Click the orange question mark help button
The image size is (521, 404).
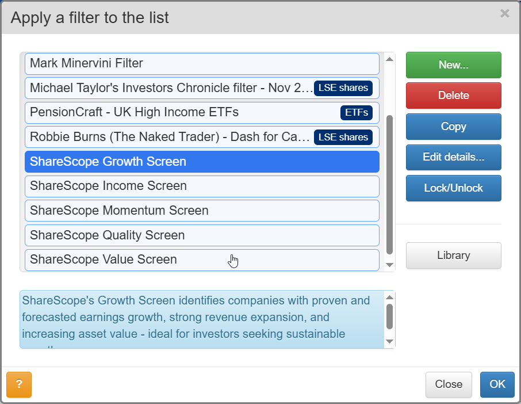(19, 384)
